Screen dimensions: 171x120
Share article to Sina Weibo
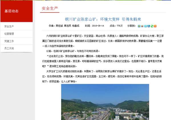pos(142,26)
